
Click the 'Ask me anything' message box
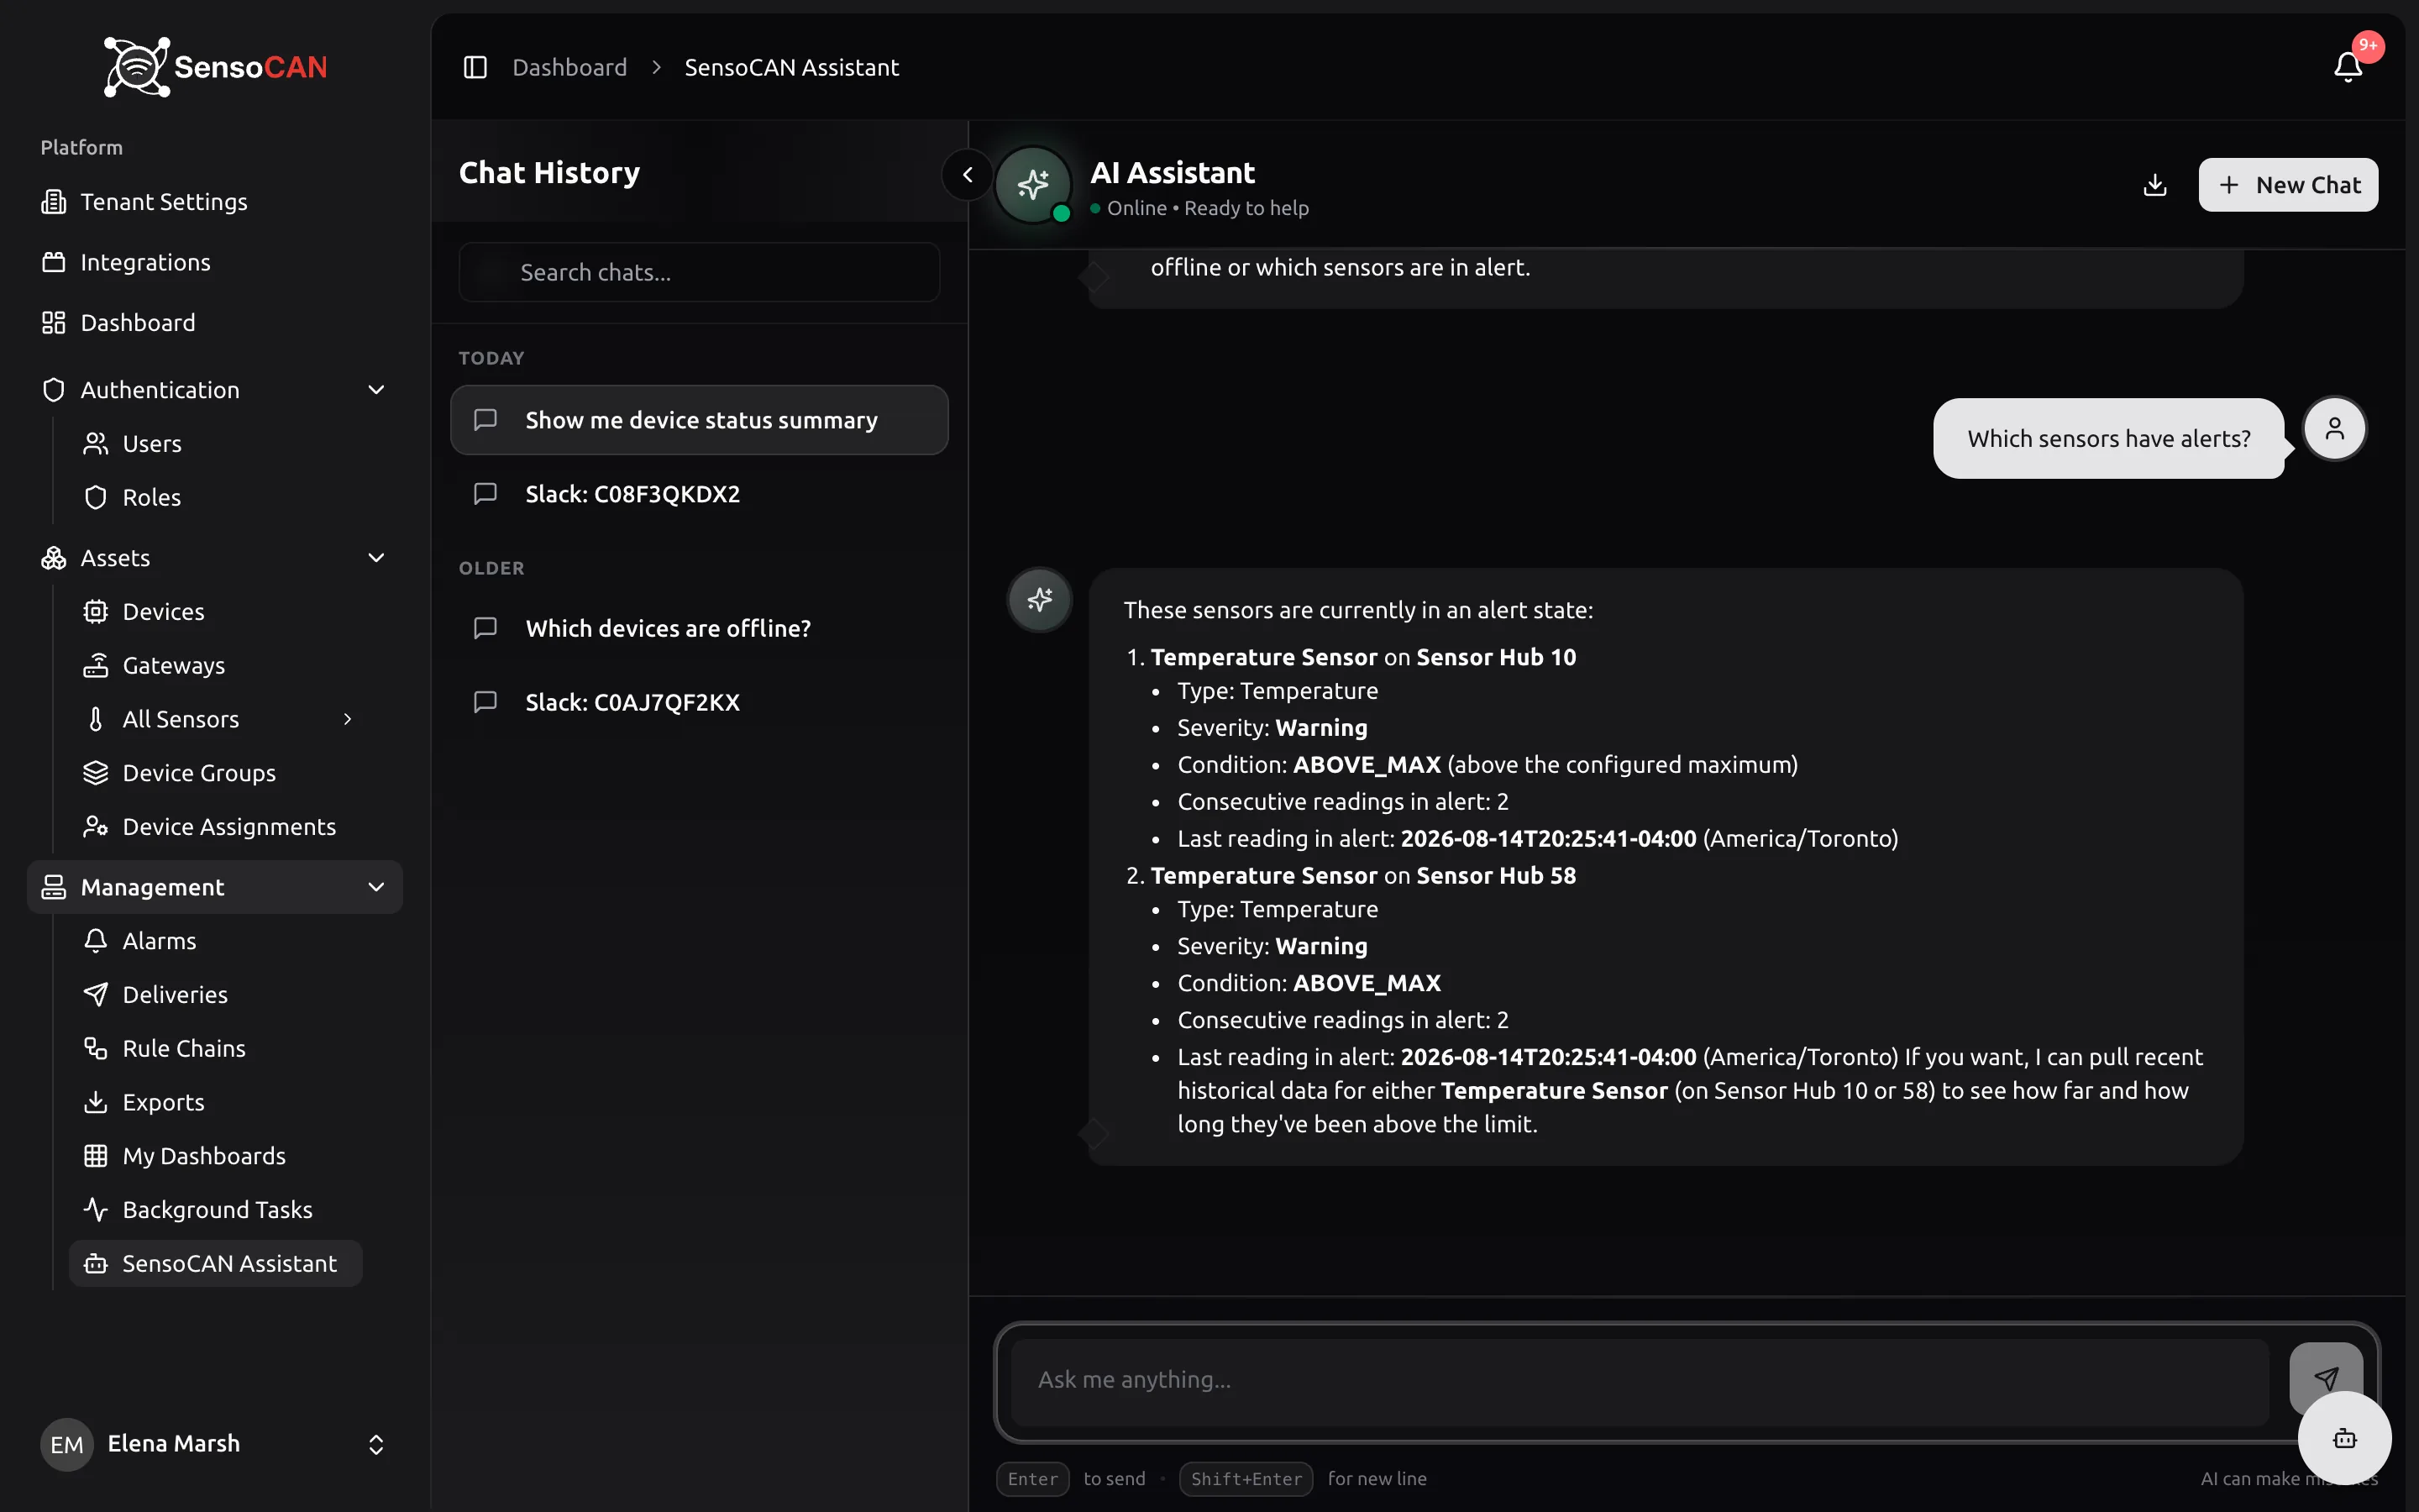coord(1640,1380)
